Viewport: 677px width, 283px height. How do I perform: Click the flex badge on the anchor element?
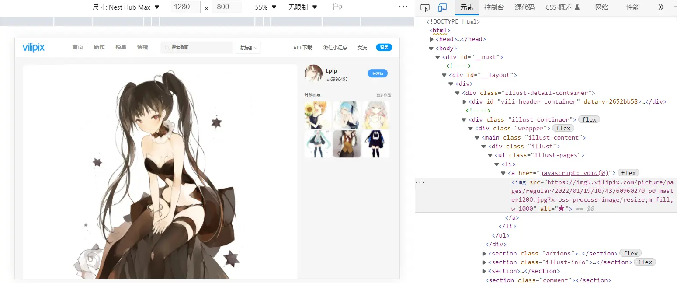pos(629,173)
